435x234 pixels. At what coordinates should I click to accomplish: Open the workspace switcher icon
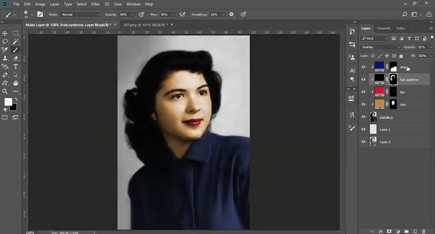(x=414, y=15)
